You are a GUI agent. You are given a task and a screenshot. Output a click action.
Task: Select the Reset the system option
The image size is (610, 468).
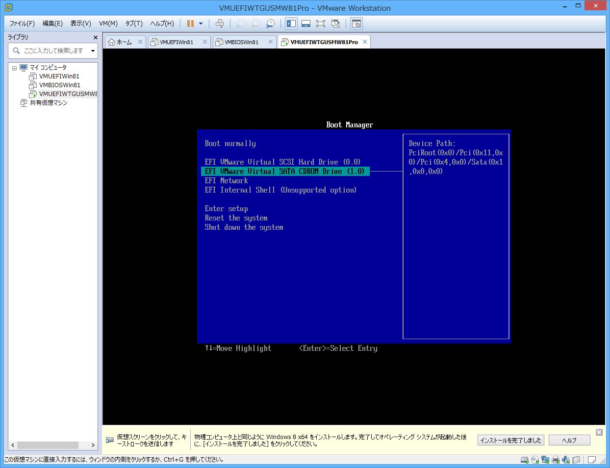[x=236, y=218]
